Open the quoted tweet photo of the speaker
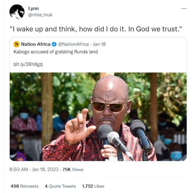192x193 pixels. click(98, 117)
